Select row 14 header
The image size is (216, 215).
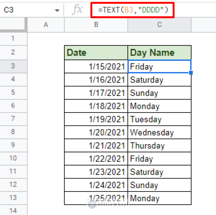point(13,210)
